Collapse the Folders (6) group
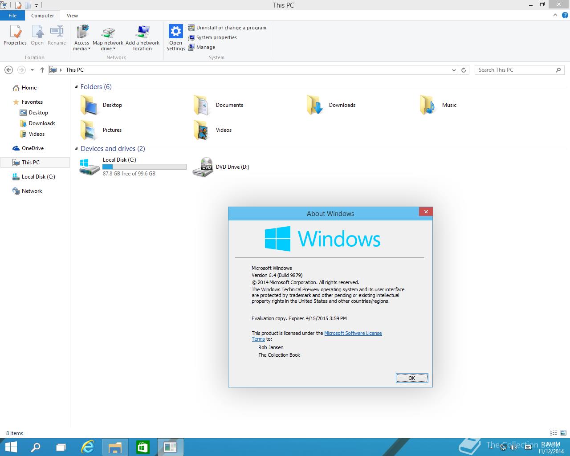 click(76, 87)
